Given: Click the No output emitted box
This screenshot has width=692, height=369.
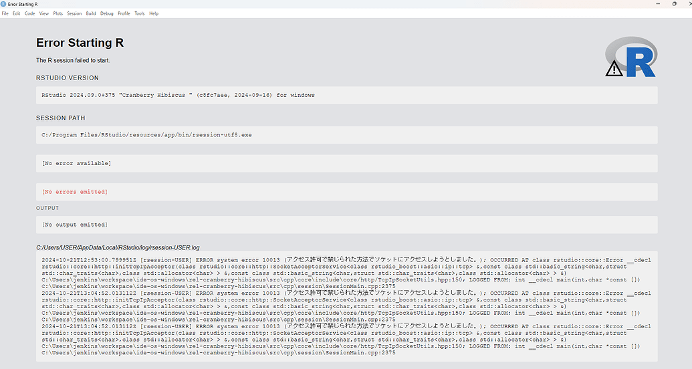Looking at the screenshot, I should [x=346, y=225].
